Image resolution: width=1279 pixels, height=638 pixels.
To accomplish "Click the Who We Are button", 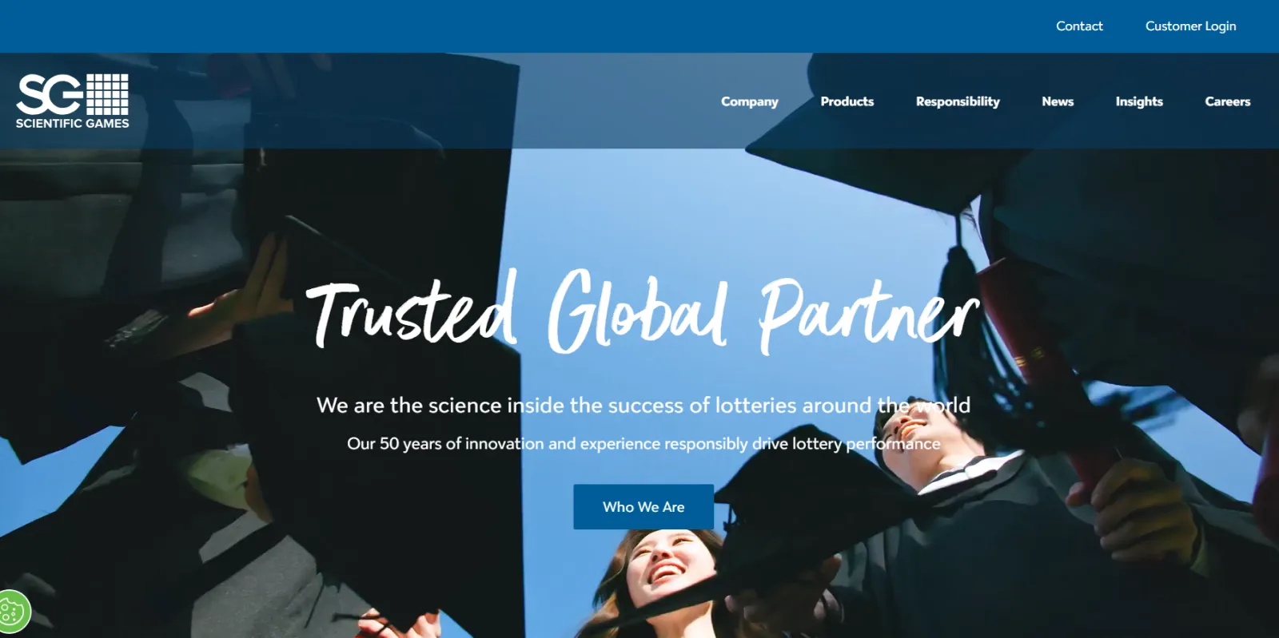I will click(x=643, y=506).
